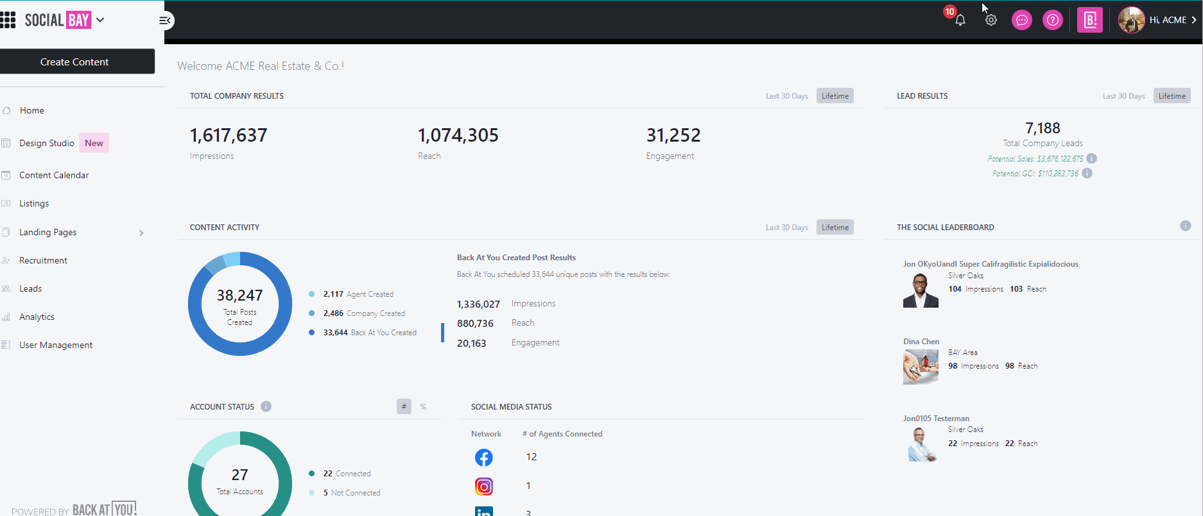
Task: Click the Social Leaderboard info icon
Action: (x=1186, y=226)
